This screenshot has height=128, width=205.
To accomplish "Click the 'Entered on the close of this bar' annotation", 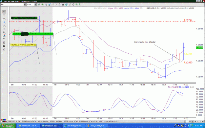I will [x=145, y=42].
